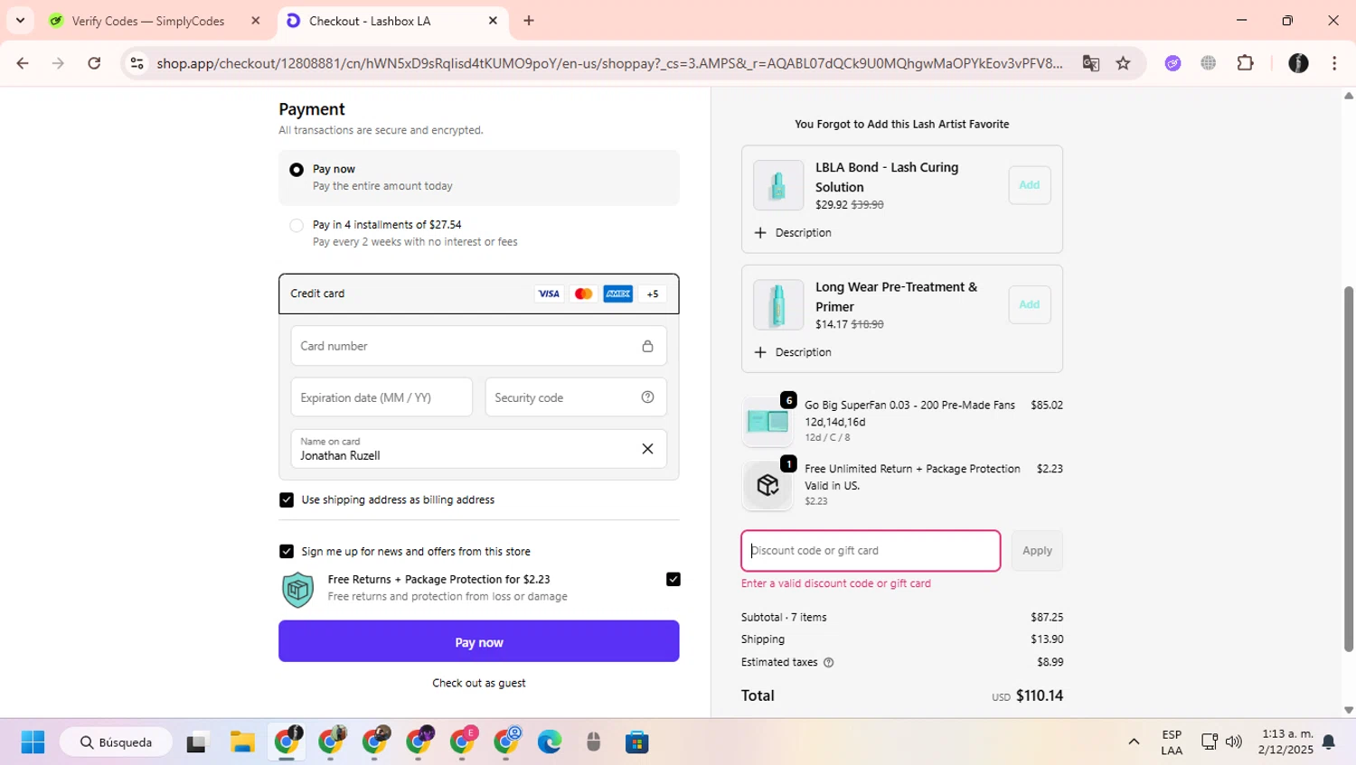Image resolution: width=1356 pixels, height=765 pixels.
Task: Click the Mastercard logo
Action: pos(583,294)
